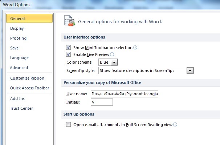Click into the User name field
The height and width of the screenshot is (145, 220).
[x=125, y=94]
